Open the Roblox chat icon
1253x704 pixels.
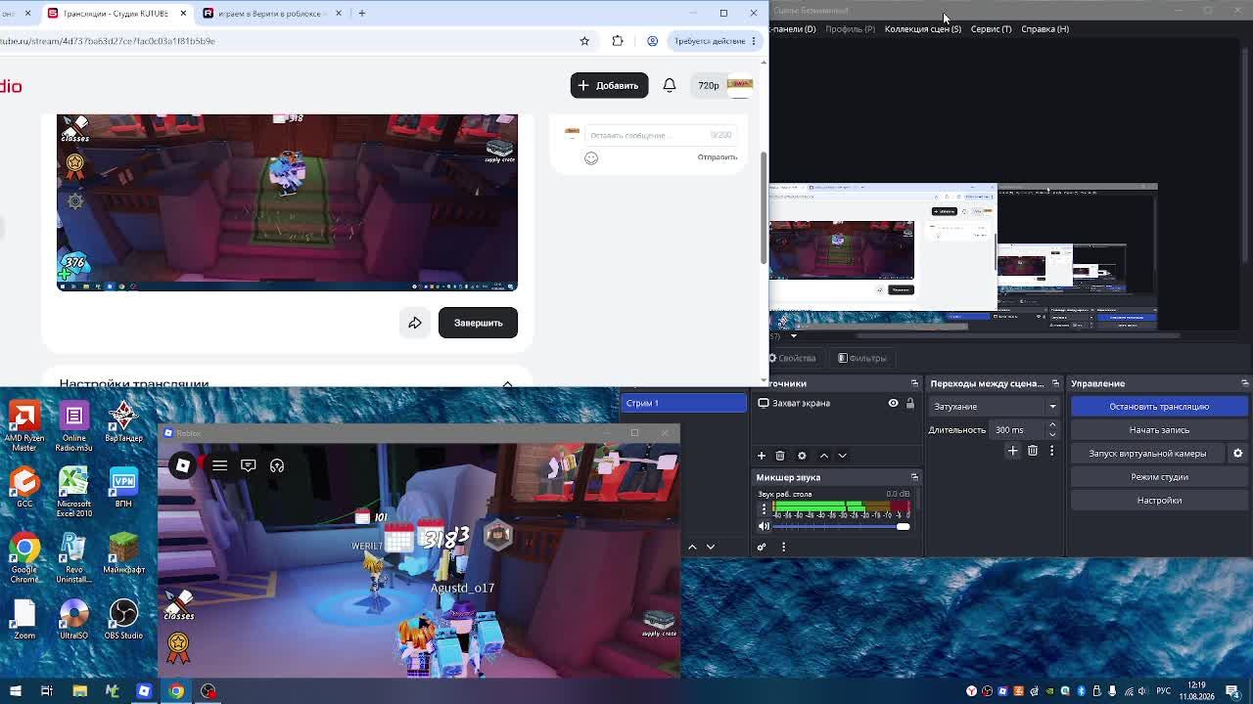pyautogui.click(x=249, y=465)
